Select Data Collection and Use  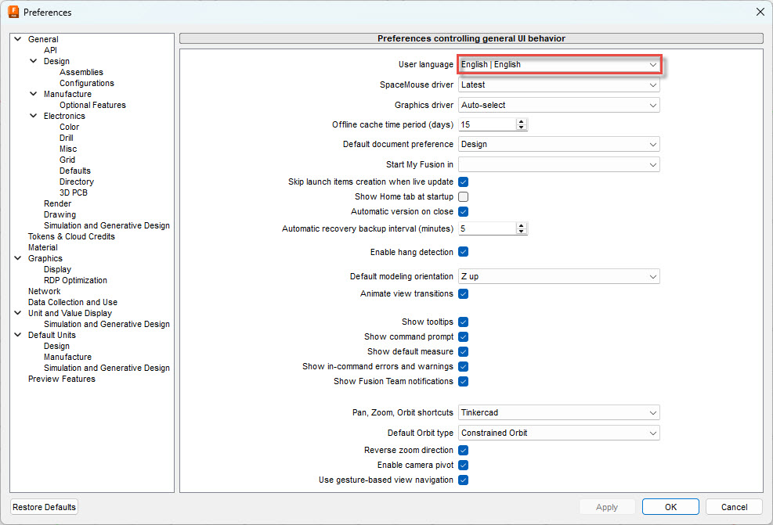pyautogui.click(x=73, y=302)
